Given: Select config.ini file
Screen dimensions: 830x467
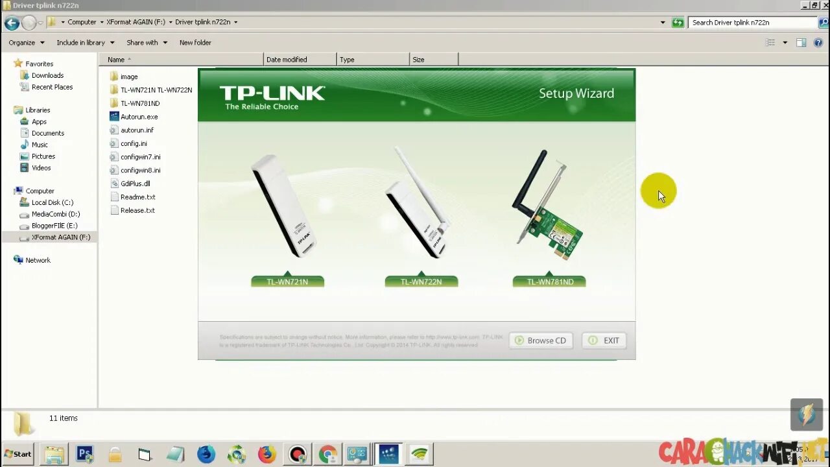Looking at the screenshot, I should pos(128,143).
